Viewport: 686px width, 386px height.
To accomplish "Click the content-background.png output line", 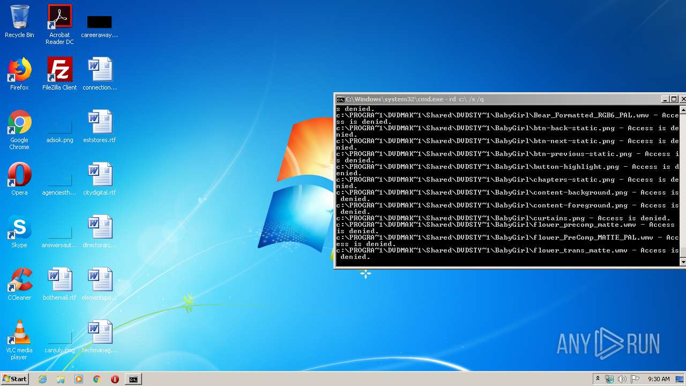I will tap(508, 196).
